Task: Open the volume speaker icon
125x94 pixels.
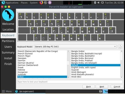Action: click(99, 3)
